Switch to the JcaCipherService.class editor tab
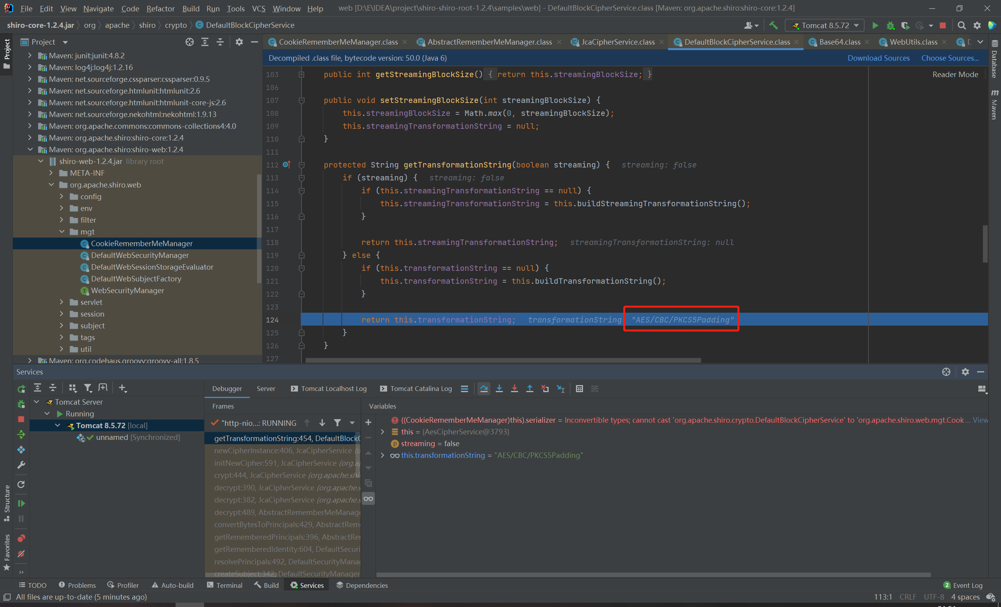Viewport: 1001px width, 607px height. (617, 42)
